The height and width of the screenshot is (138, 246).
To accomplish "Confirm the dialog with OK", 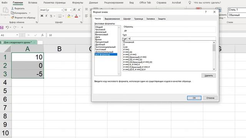I will (x=194, y=98).
